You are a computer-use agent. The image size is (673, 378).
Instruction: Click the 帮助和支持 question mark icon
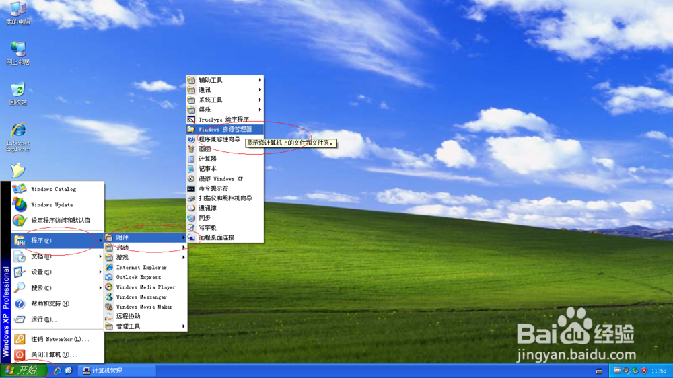point(20,304)
